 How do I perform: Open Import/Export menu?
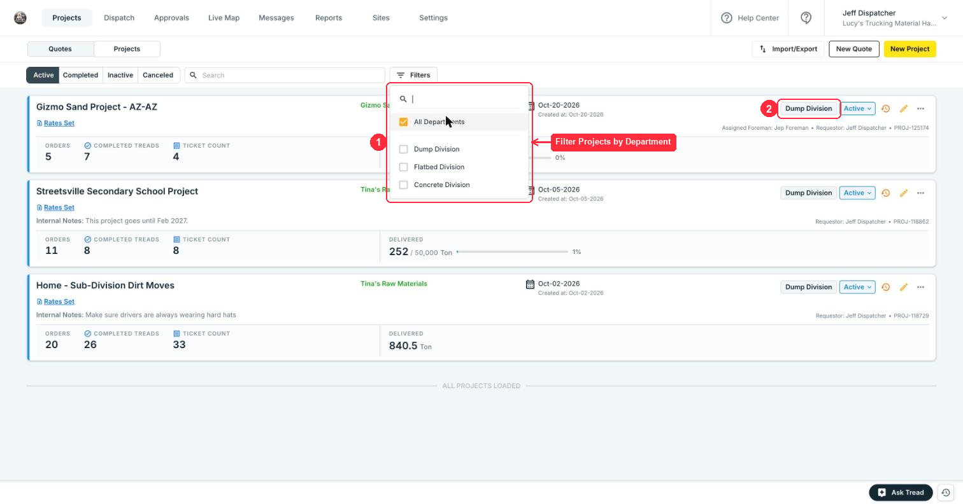click(788, 49)
